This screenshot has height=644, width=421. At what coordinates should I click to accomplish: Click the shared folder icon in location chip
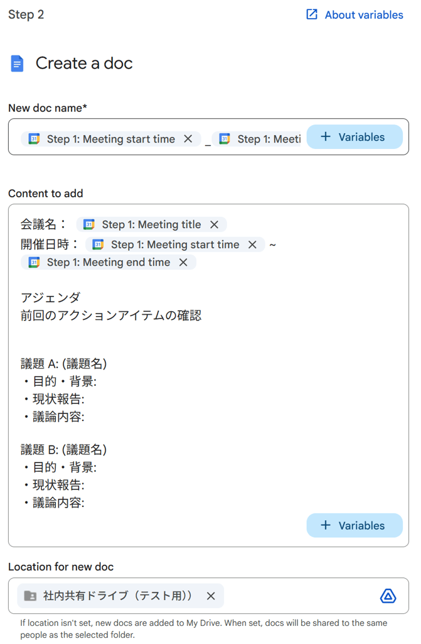(x=30, y=596)
